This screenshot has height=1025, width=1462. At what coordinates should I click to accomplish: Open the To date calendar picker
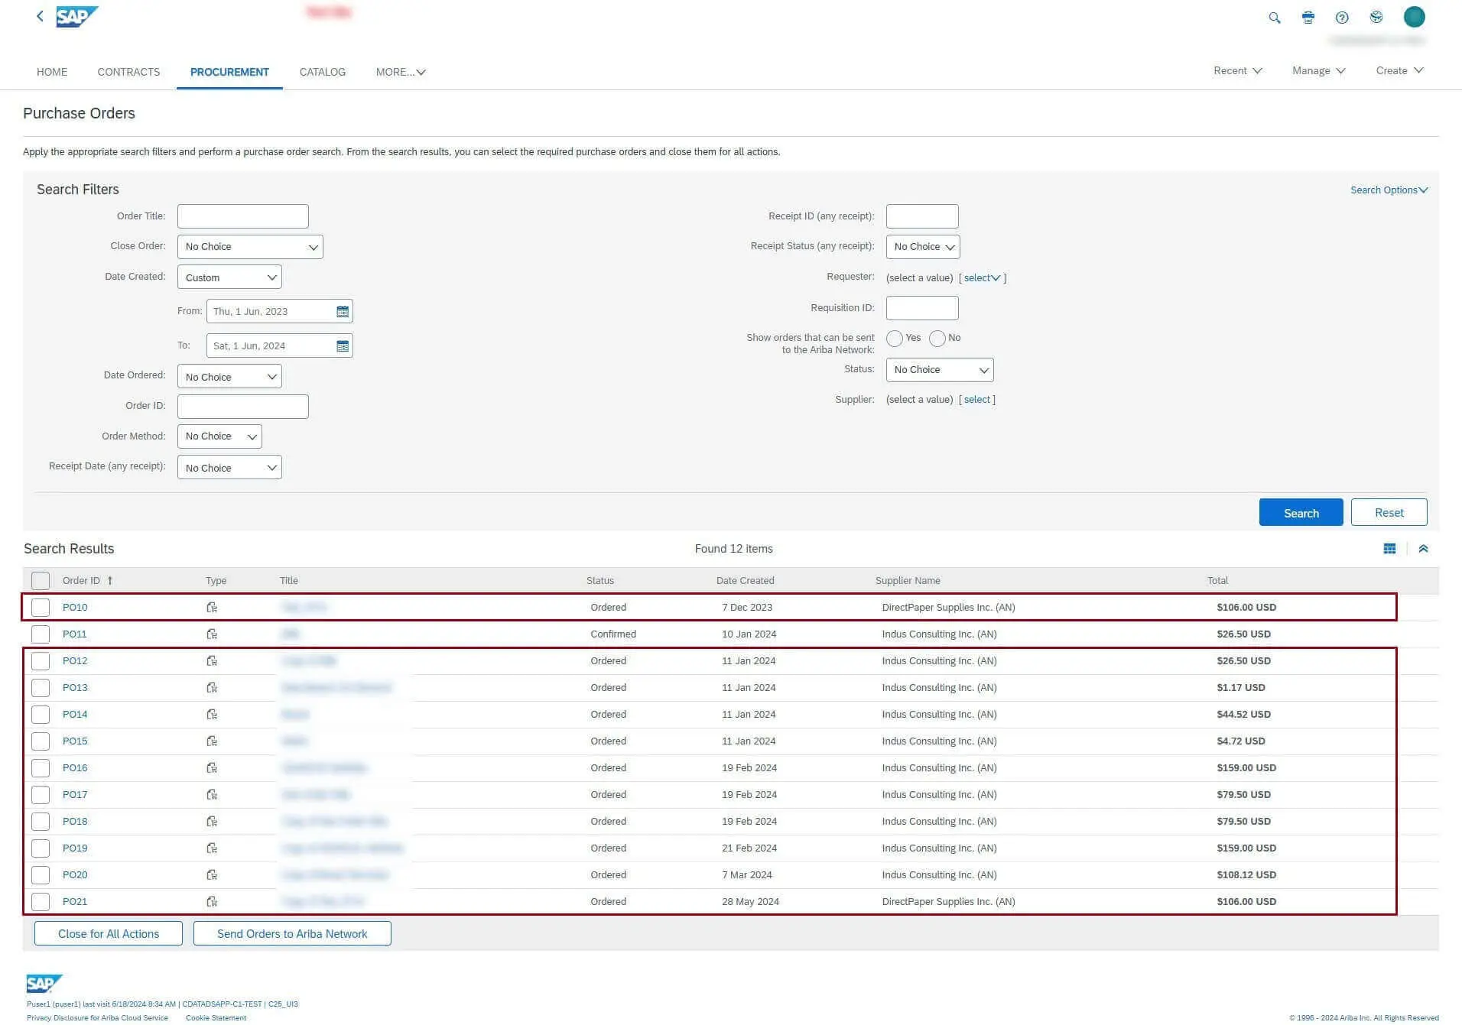[x=343, y=346]
